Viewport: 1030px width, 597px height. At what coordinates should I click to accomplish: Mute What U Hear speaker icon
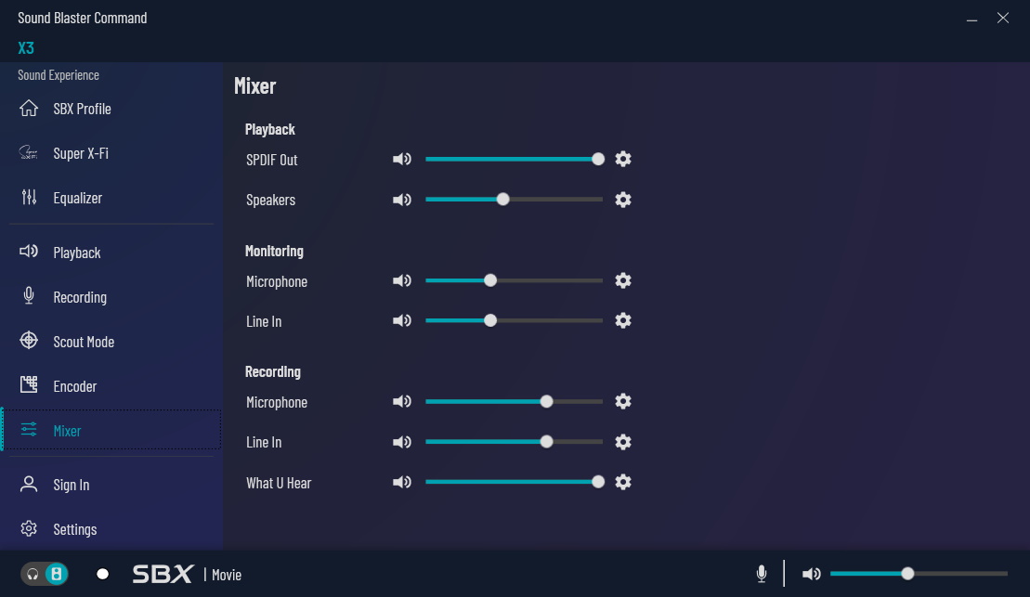click(x=402, y=482)
